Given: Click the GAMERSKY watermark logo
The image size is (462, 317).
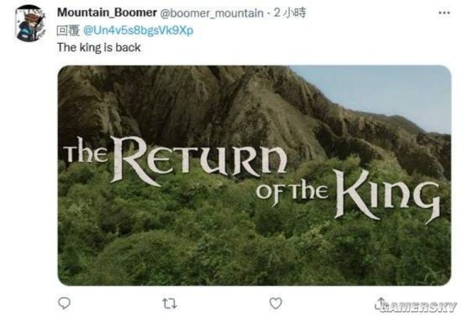Looking at the screenshot, I should click(417, 307).
